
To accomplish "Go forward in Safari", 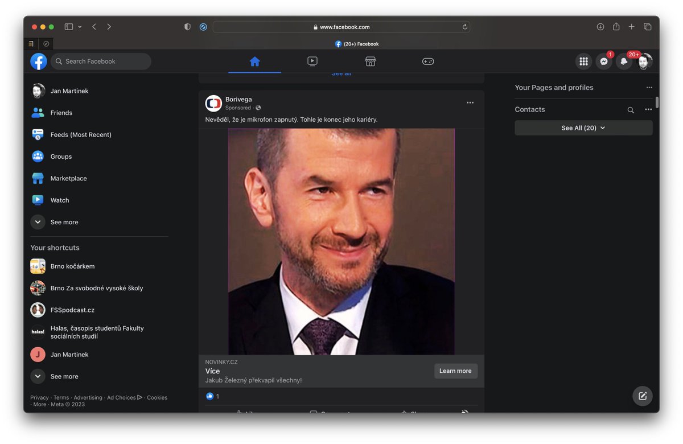I will point(109,27).
